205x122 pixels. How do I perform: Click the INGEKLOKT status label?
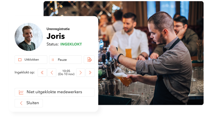(71, 44)
